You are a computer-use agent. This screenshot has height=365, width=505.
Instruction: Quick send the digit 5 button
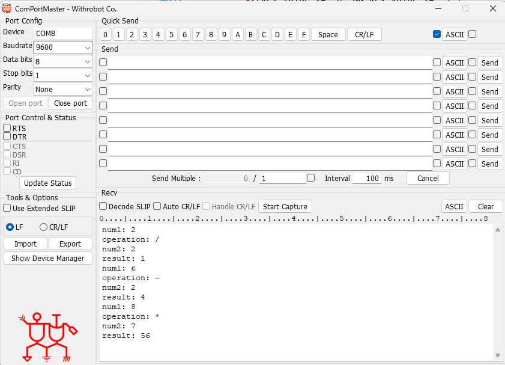point(171,34)
